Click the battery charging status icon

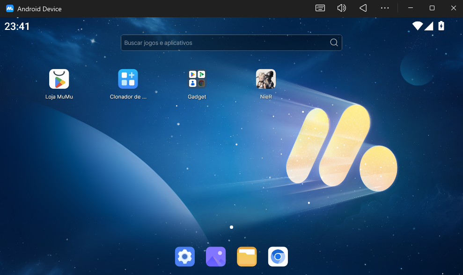(441, 26)
